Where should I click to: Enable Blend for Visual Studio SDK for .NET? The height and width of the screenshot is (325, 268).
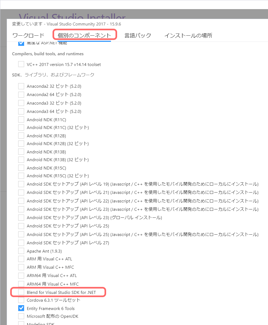pos(21,292)
